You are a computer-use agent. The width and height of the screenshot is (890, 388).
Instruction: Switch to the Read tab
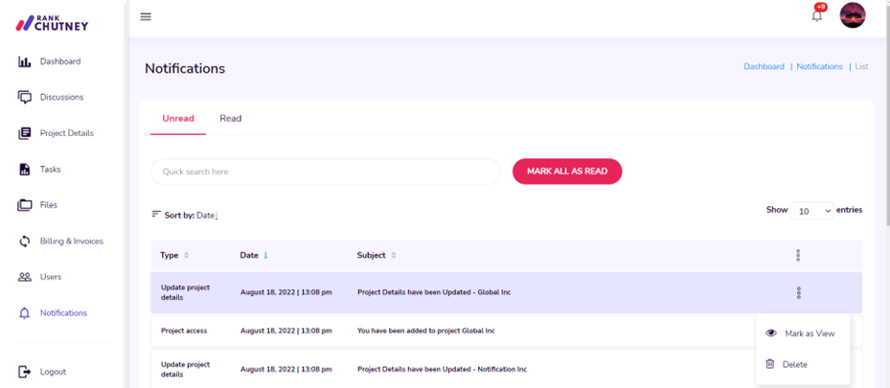[231, 119]
